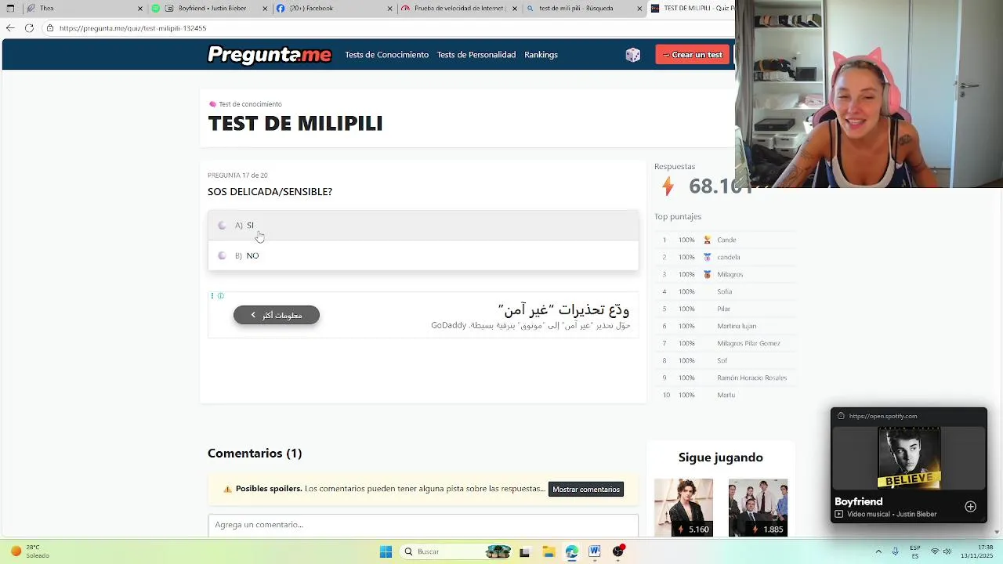Open Word from the taskbar
Viewport: 1003px width, 564px height.
click(595, 551)
